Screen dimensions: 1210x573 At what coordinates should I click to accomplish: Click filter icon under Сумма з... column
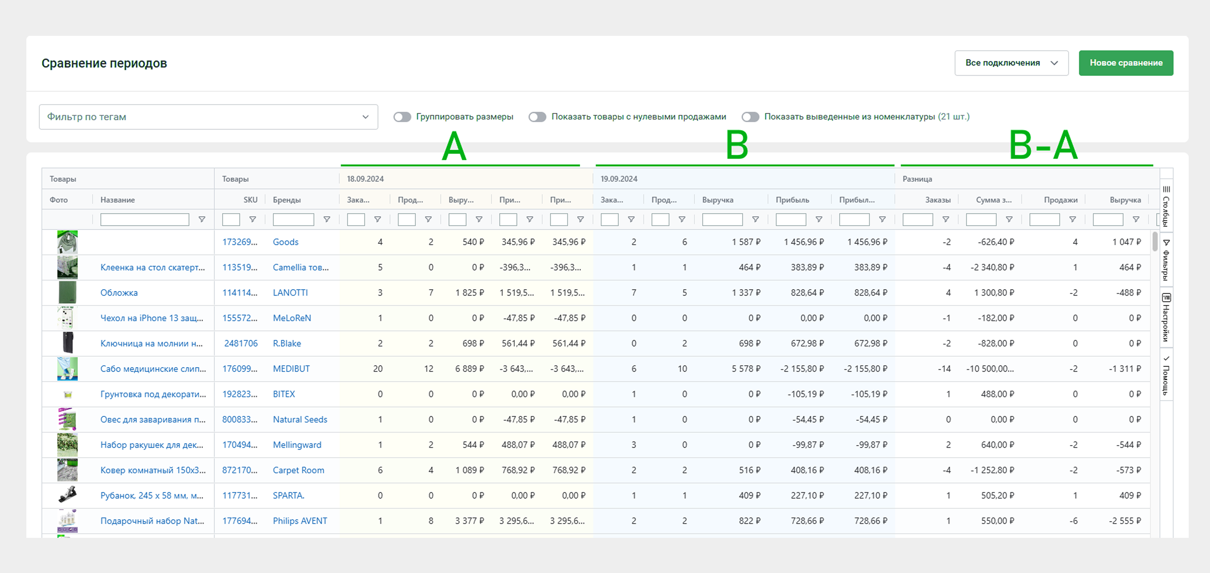click(1009, 219)
